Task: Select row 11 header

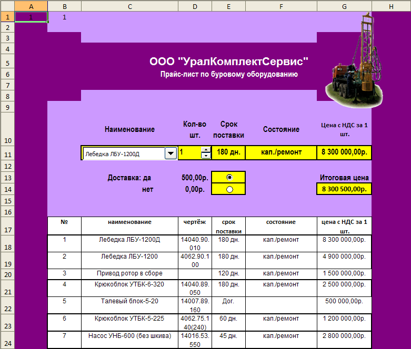Action: tap(7, 153)
